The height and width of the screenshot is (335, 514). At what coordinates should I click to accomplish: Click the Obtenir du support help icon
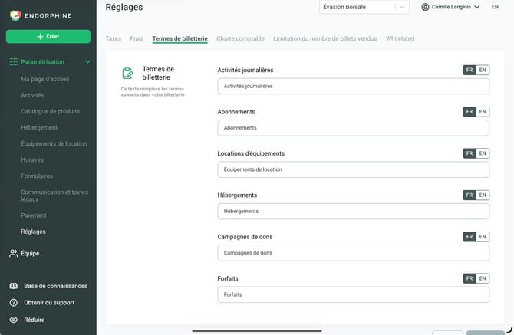click(x=14, y=303)
